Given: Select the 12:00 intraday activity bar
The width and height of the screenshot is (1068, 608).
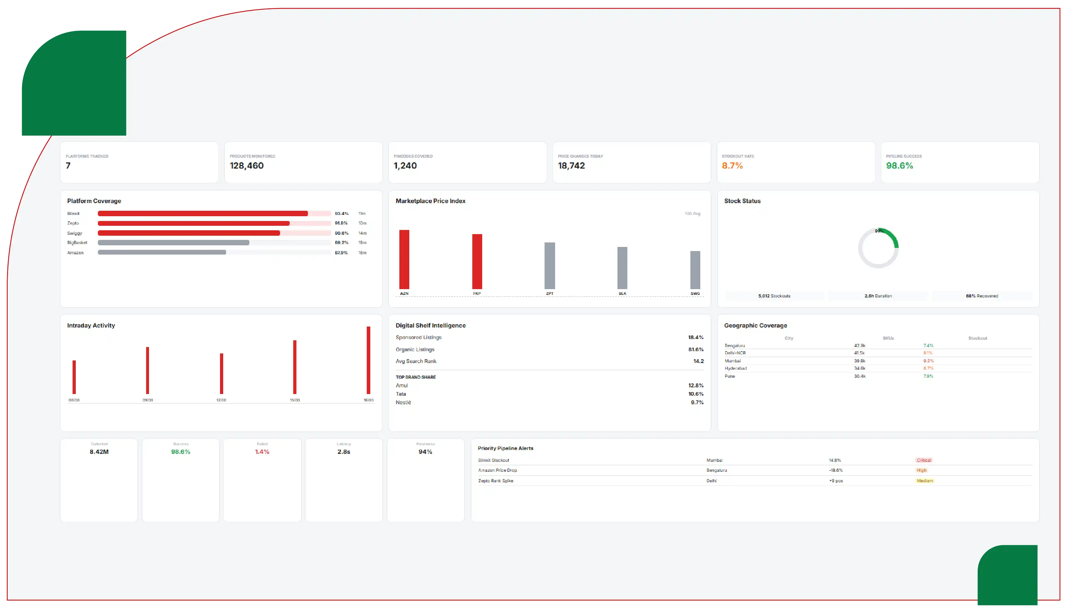Looking at the screenshot, I should (221, 374).
